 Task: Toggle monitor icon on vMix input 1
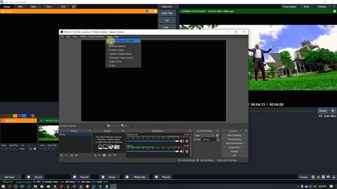click(31, 149)
